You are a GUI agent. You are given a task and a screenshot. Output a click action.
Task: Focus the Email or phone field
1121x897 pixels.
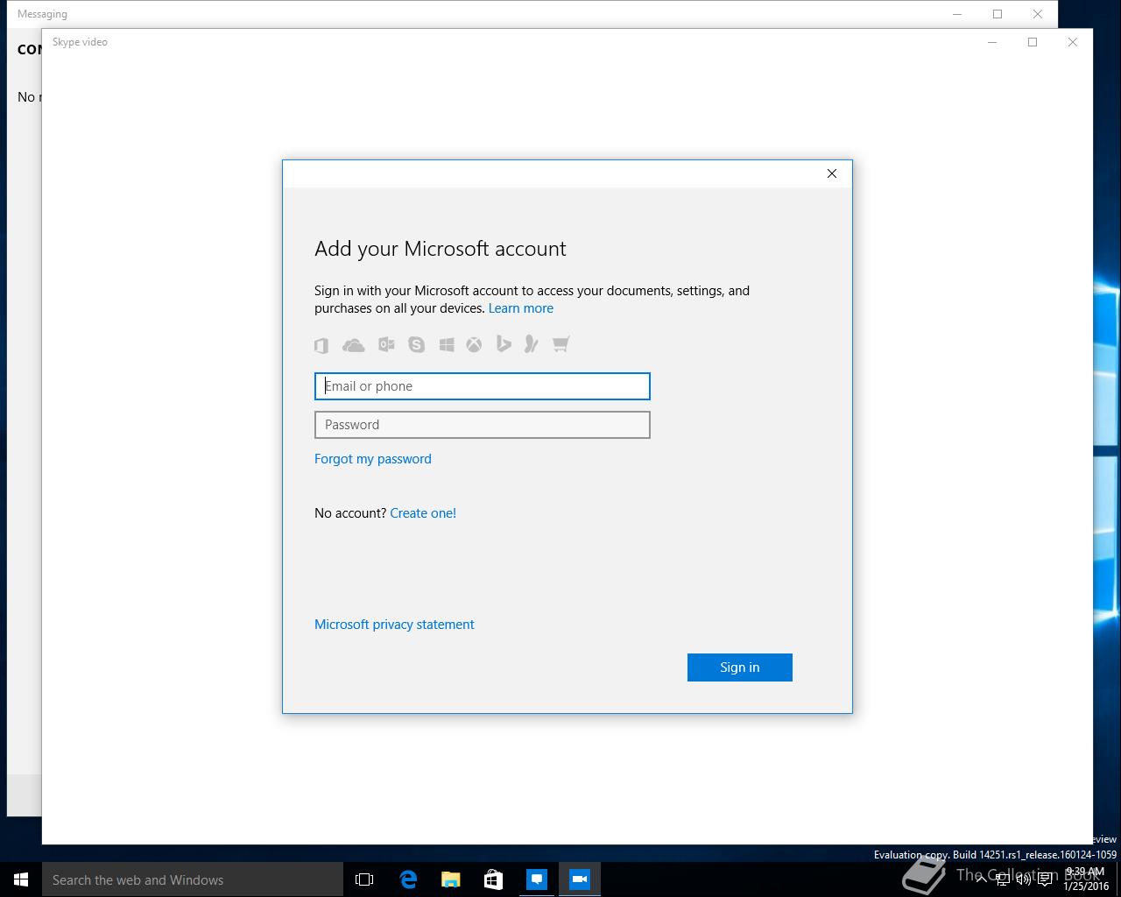[x=483, y=386]
